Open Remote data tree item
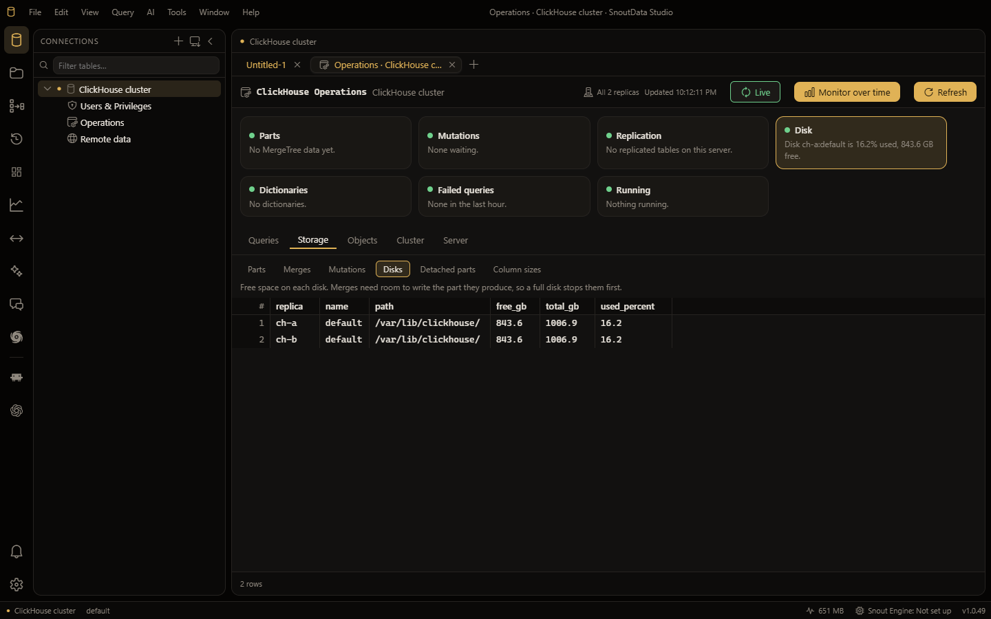Viewport: 991px width, 619px height. click(105, 139)
